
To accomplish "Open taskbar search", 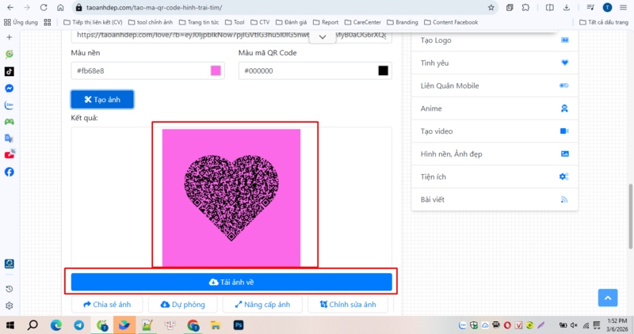I will (32, 325).
